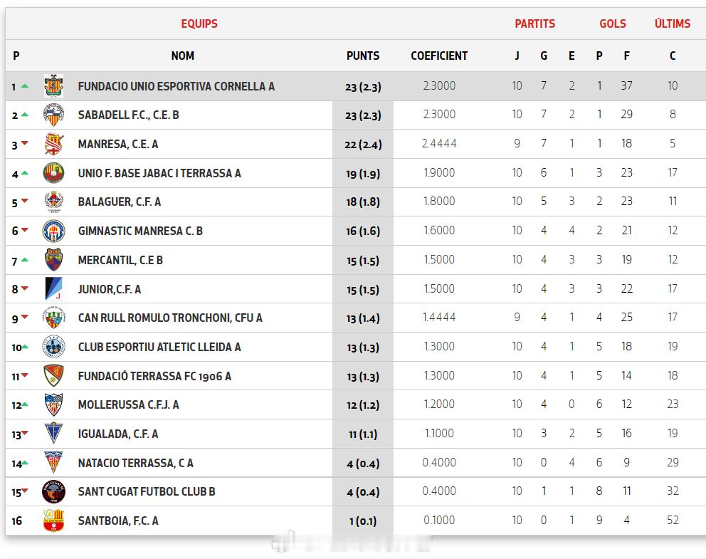Click the Club Esportiu Atletic Lleida A crest
This screenshot has height=559, width=706.
coord(53,347)
